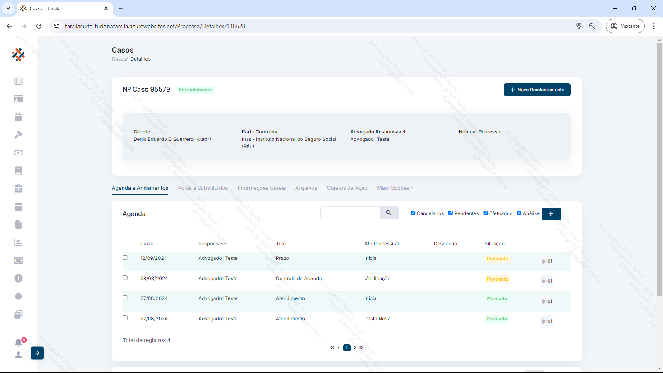Click the courthouse building sidebar icon
This screenshot has width=663, height=373.
tap(18, 189)
